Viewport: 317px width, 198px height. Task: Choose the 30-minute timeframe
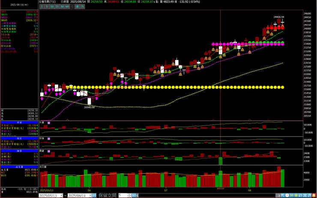[62, 6]
